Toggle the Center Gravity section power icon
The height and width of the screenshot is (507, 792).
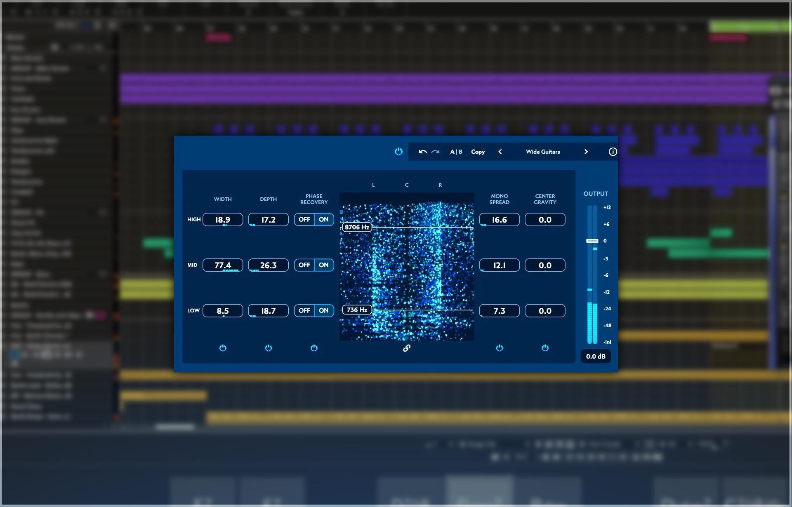(545, 348)
